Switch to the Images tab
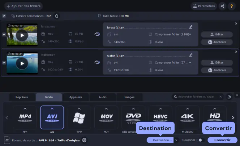 [129, 97]
